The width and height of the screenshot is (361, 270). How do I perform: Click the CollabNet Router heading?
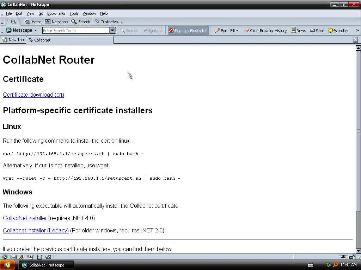coord(49,60)
